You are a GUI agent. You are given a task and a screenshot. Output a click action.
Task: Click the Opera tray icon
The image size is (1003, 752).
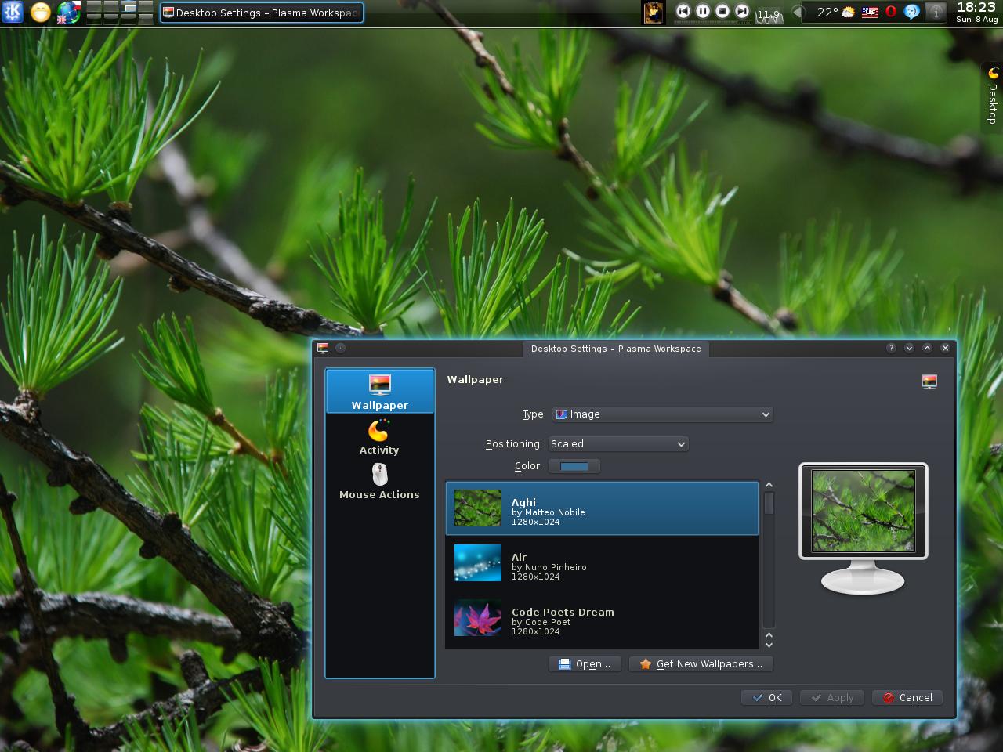tap(891, 12)
